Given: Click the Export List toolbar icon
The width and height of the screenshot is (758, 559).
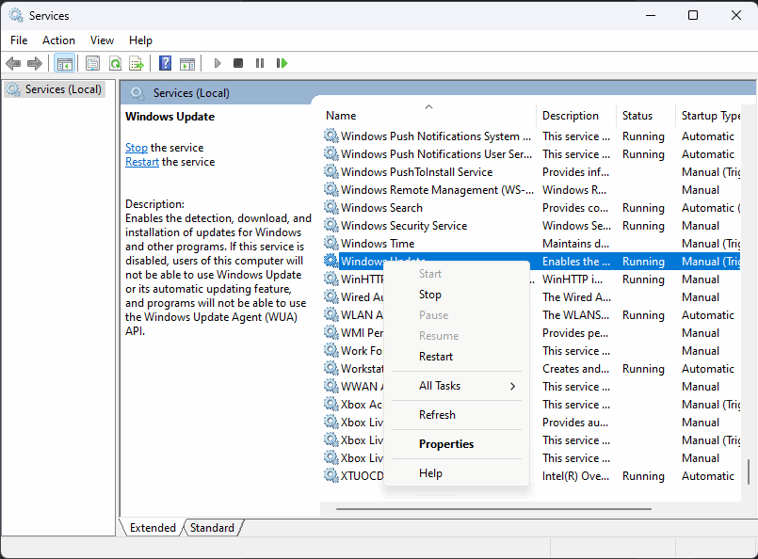Looking at the screenshot, I should [137, 63].
